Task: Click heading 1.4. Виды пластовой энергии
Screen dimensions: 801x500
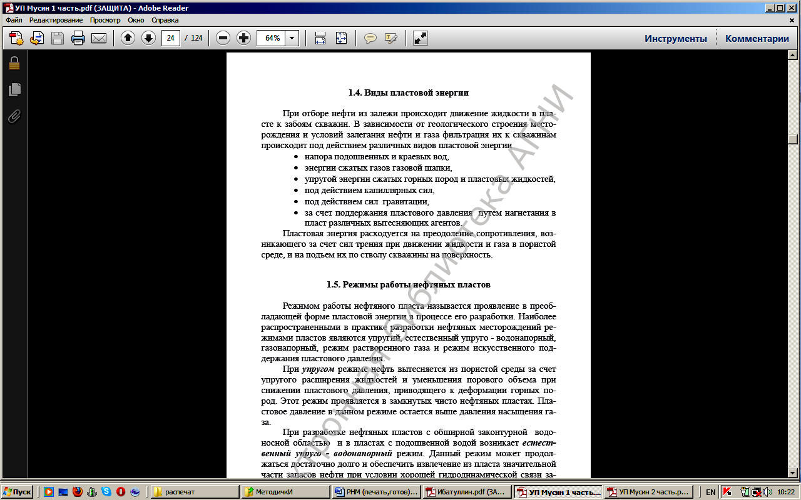Action: click(408, 92)
